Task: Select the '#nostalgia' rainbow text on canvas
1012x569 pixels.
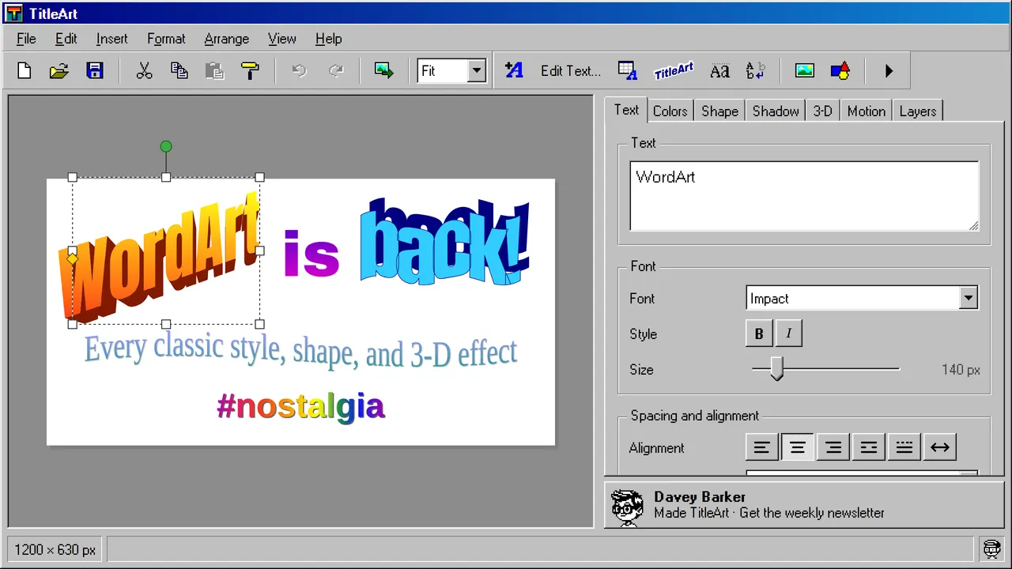Action: click(x=300, y=406)
